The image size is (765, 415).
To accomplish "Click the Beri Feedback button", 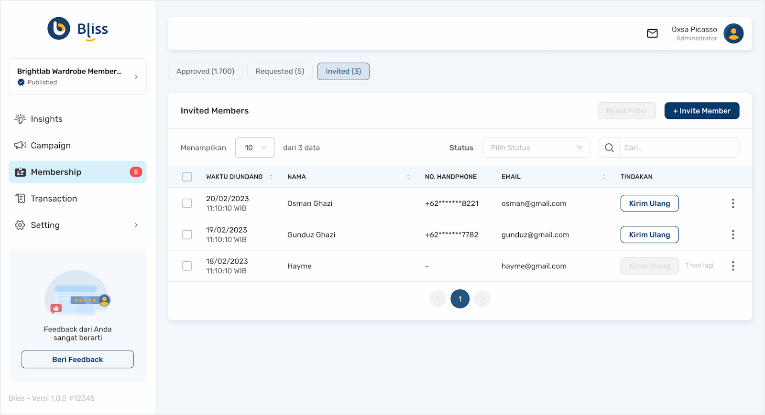I will click(x=77, y=360).
